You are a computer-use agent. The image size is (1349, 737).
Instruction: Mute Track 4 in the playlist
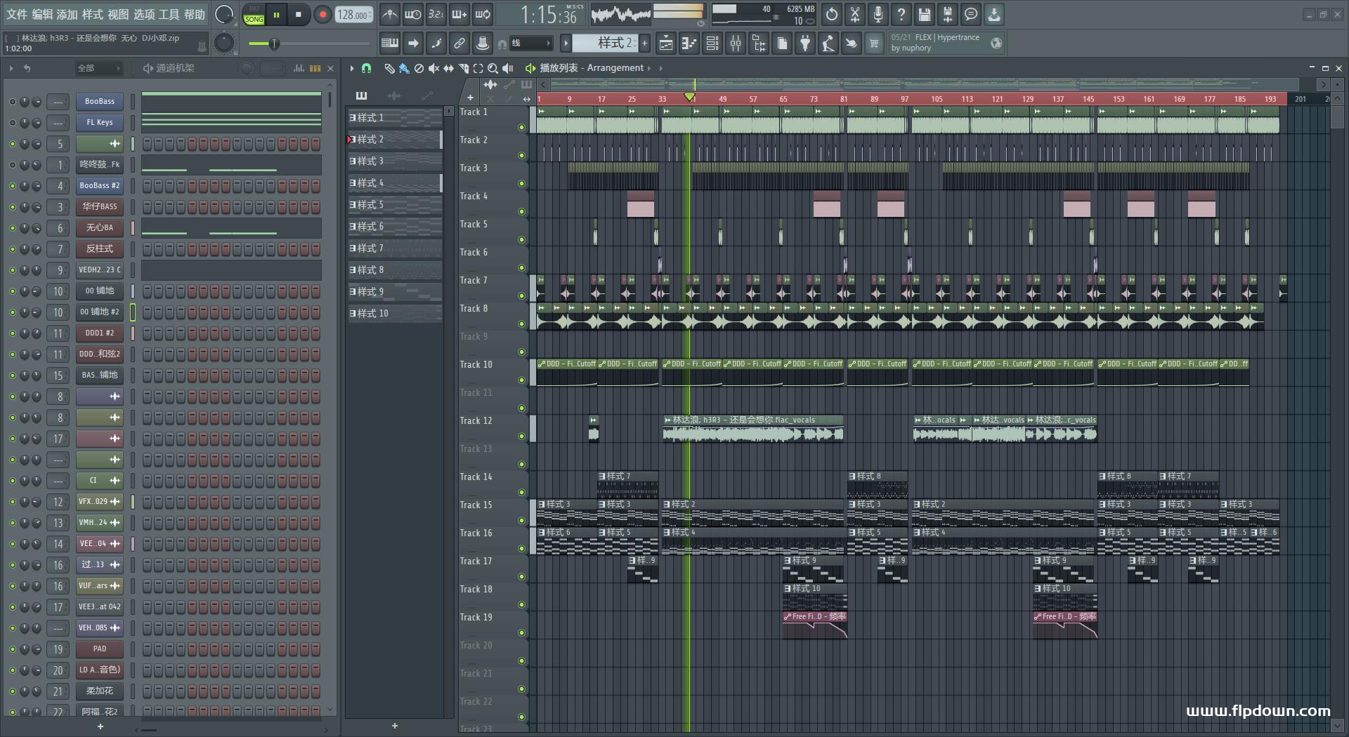tap(521, 211)
